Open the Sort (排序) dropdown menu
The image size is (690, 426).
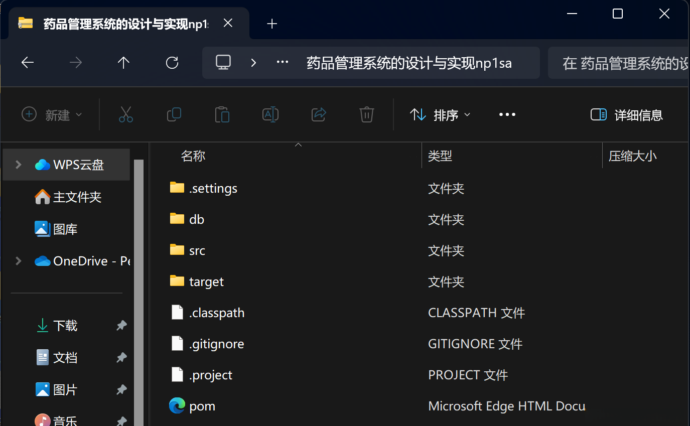pyautogui.click(x=441, y=115)
